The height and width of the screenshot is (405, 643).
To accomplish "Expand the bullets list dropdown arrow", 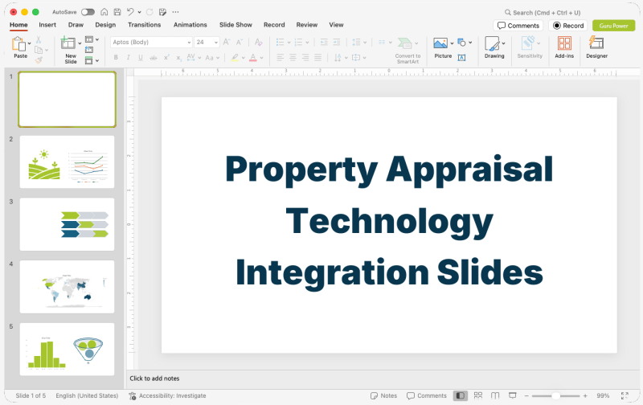I will pyautogui.click(x=289, y=43).
